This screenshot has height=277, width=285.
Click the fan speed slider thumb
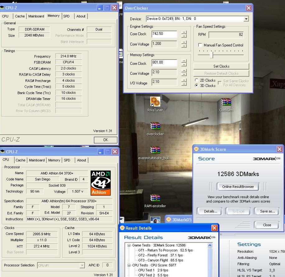click(211, 55)
